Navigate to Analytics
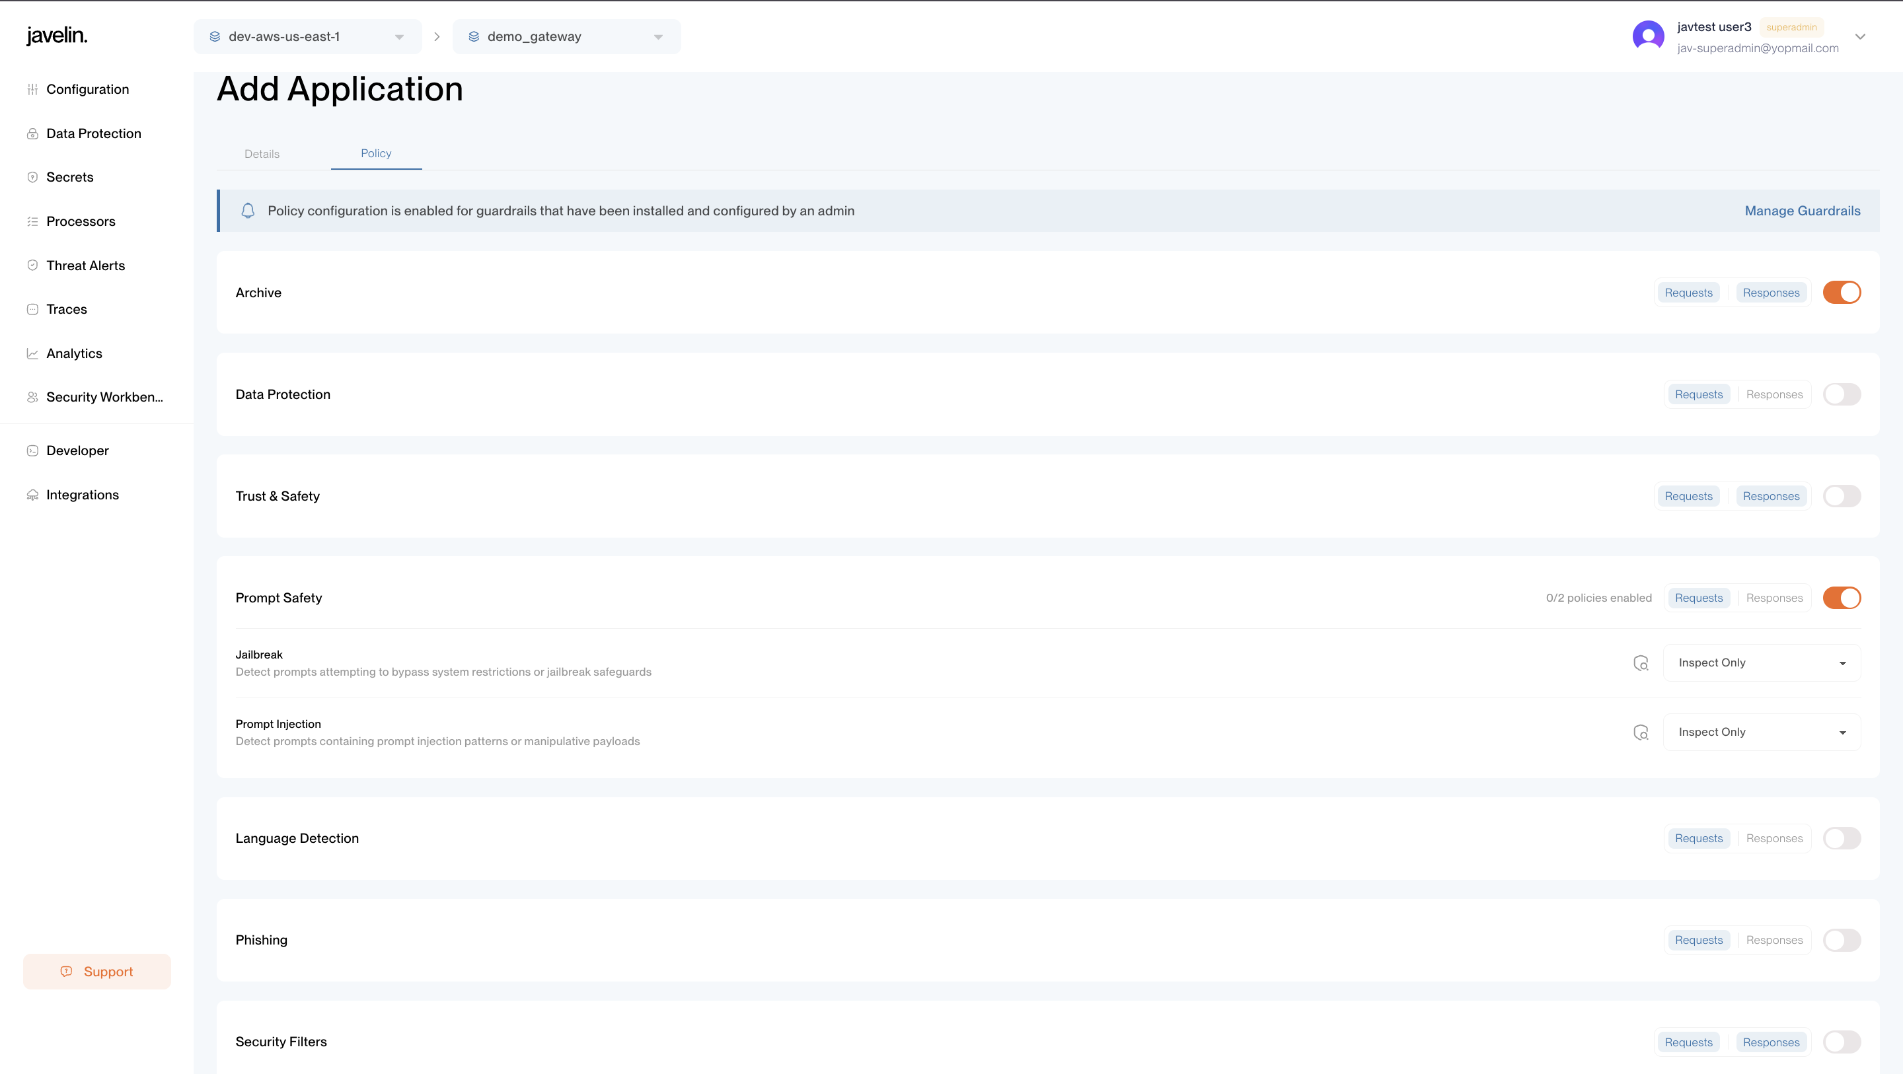Screen dimensions: 1903x1074 coord(74,354)
